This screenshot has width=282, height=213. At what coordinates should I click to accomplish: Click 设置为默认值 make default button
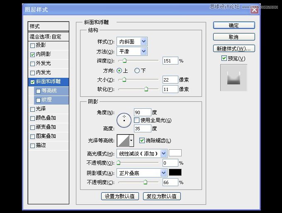click(120, 196)
